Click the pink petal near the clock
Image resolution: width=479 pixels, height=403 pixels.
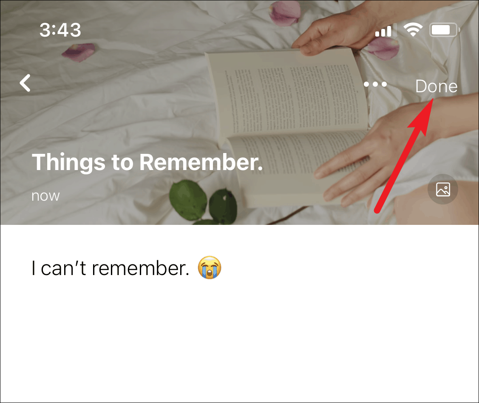(79, 51)
